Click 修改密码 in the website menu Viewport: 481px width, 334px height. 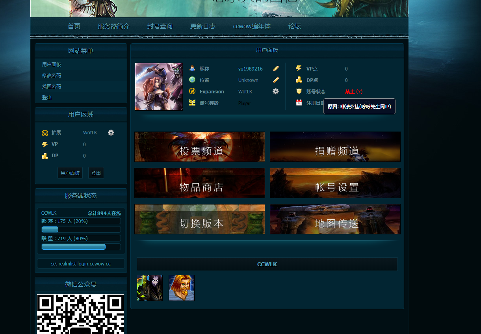tap(52, 76)
